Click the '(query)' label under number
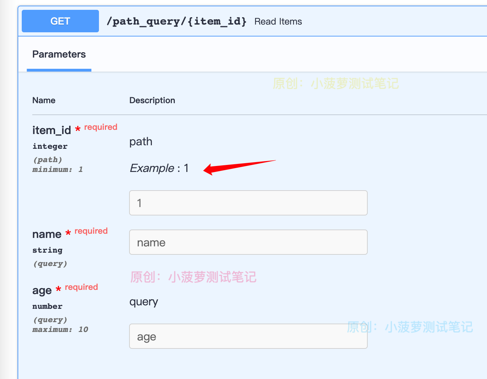487x379 pixels. click(x=50, y=320)
